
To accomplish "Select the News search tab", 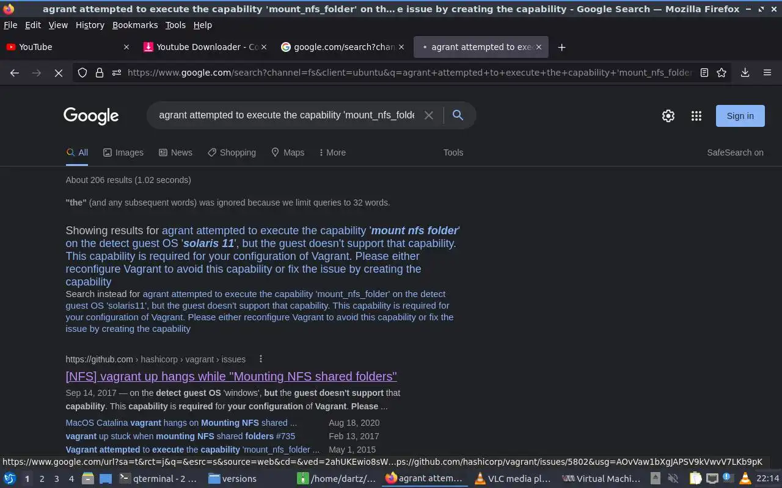I will pos(175,152).
